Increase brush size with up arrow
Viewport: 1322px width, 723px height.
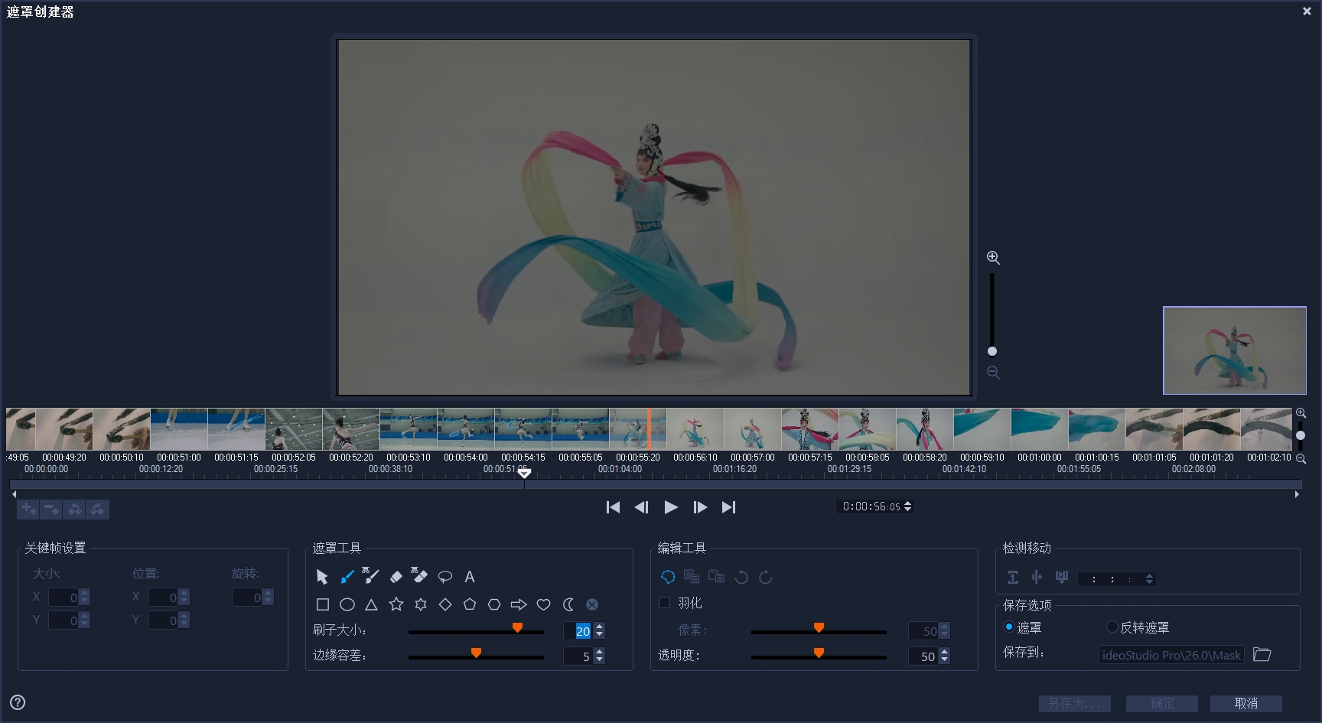click(600, 627)
